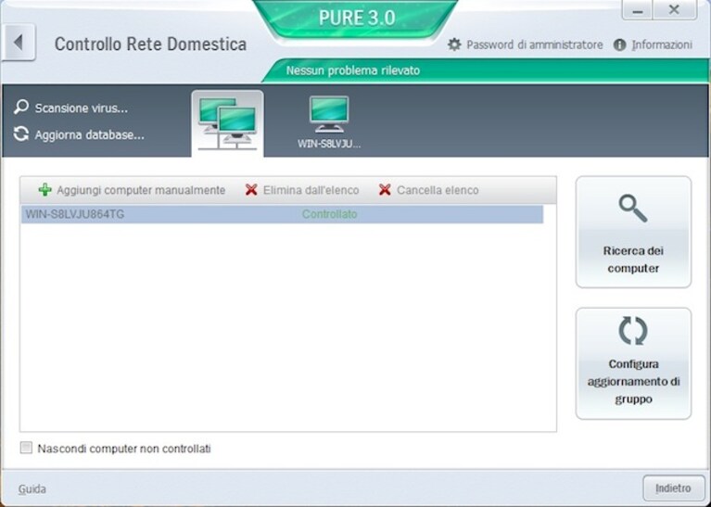The width and height of the screenshot is (711, 507).
Task: Click the magnifier icon beside Scansione virus
Action: 21,108
